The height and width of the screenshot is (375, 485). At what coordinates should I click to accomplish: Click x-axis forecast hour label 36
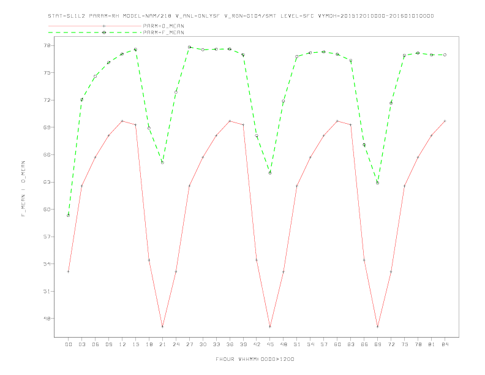(x=230, y=344)
